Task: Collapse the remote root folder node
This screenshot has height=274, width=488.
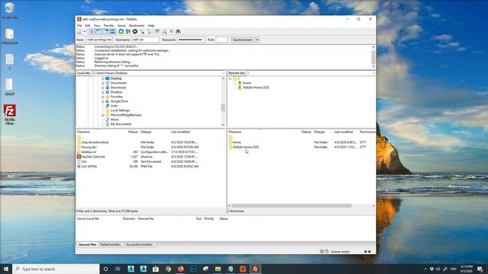Action: (x=230, y=78)
